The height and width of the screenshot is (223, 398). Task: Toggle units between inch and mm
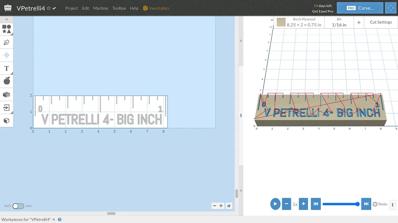pyautogui.click(x=18, y=206)
